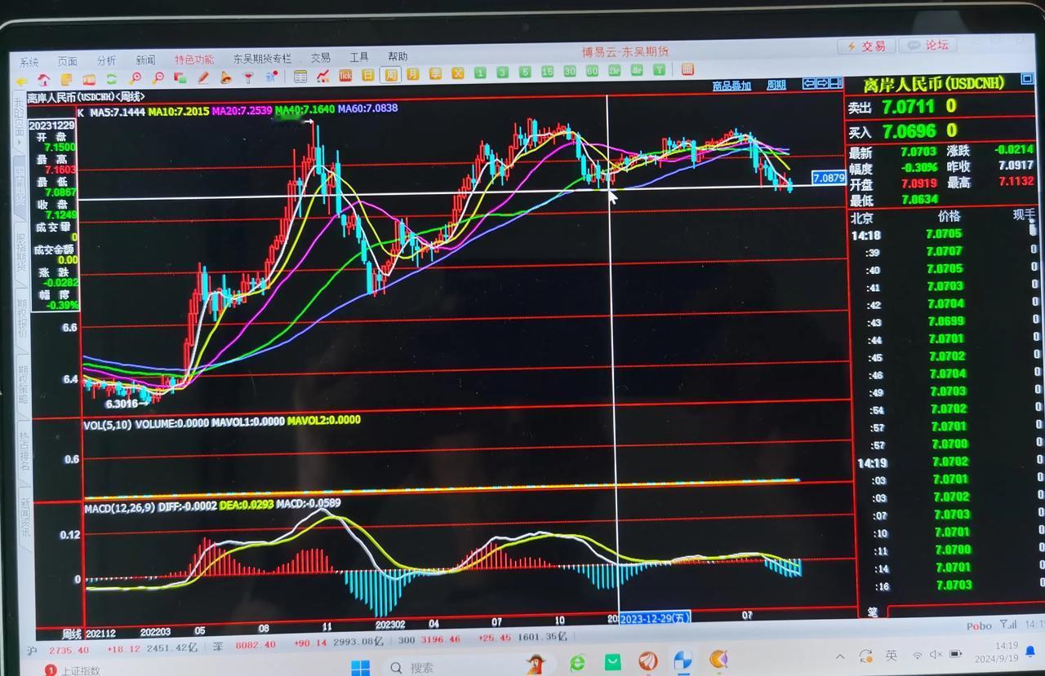1045x676 pixels.
Task: Click the red home icon in toolbar
Action: click(x=43, y=79)
